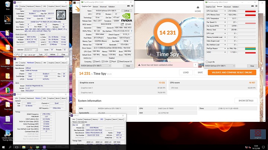Toggle the UEFI checkbox in GPU-Z

point(126,24)
